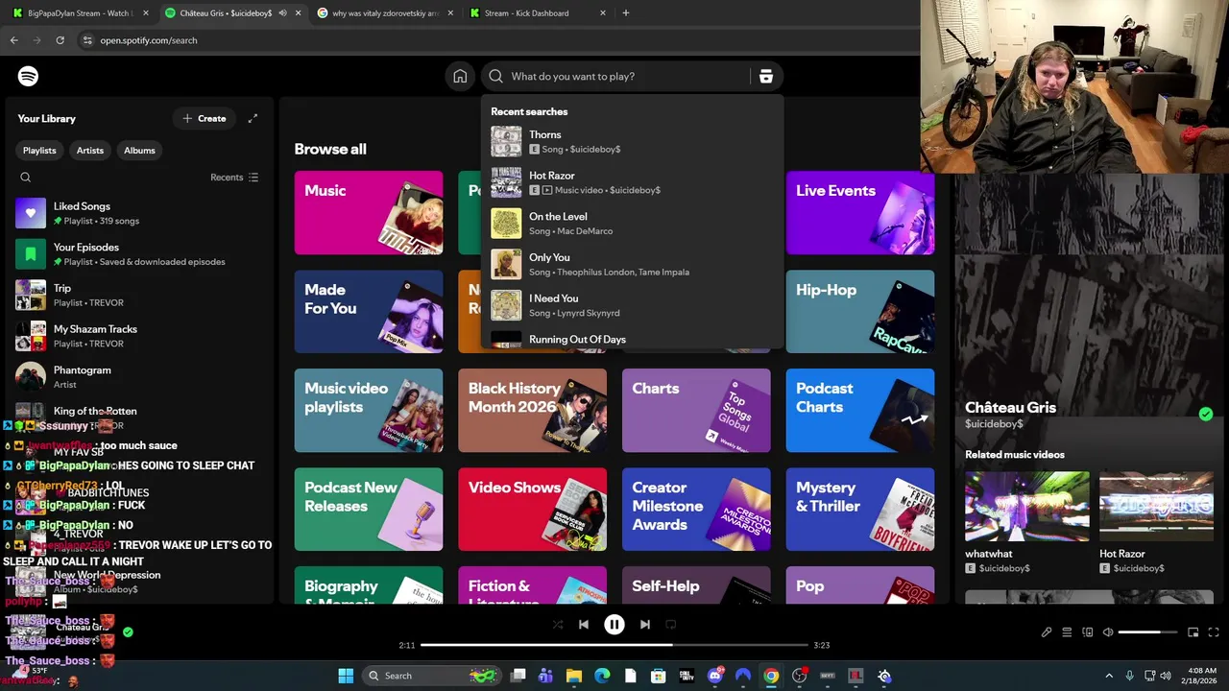Adjust the Spotify volume slider
The image size is (1229, 691).
(x=1147, y=632)
